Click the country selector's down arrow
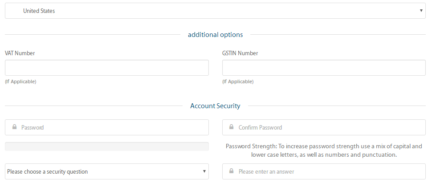432x187 pixels. (421, 11)
